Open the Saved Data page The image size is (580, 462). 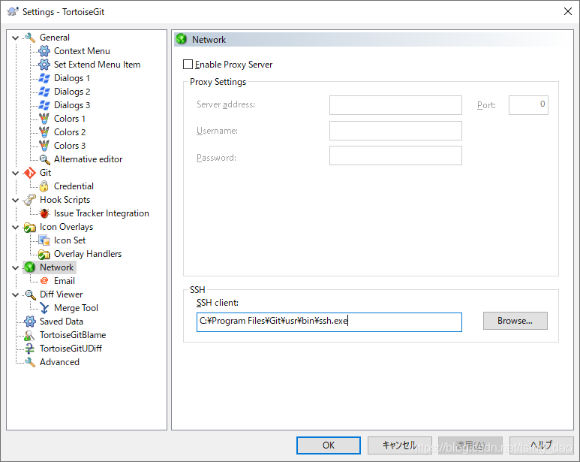tap(62, 322)
